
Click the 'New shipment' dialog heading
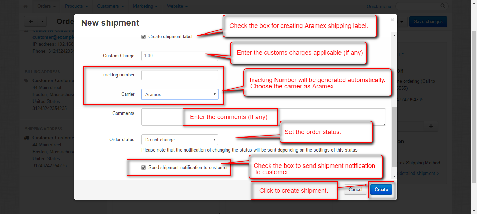pyautogui.click(x=110, y=23)
